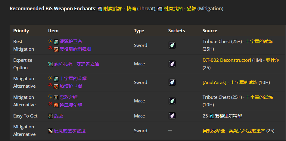The image size is (286, 141).
Task: Click the 赛德里尔精华 currency icon
Action: pyautogui.click(x=212, y=116)
